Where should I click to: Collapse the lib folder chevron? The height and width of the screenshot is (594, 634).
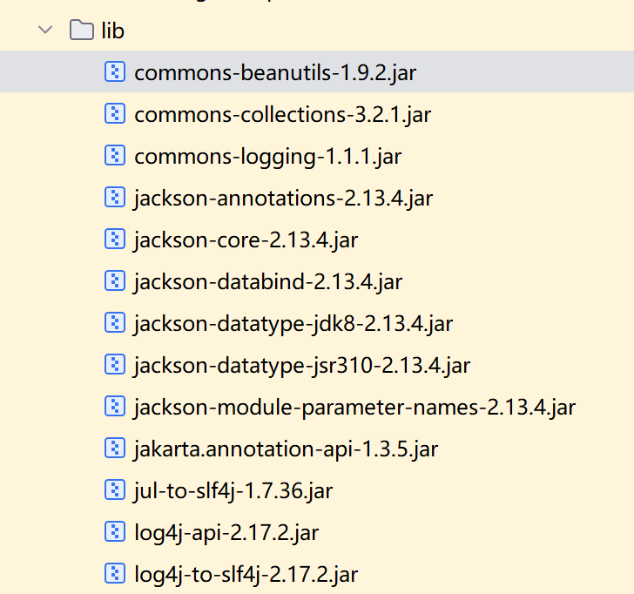pyautogui.click(x=44, y=30)
